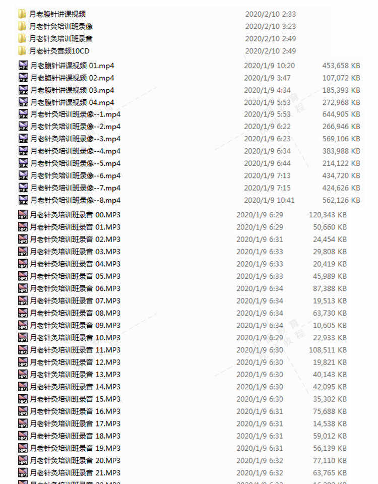Click the 2020/1/9 10:41 date entry
Image resolution: width=378 pixels, height=484 pixels.
[269, 200]
